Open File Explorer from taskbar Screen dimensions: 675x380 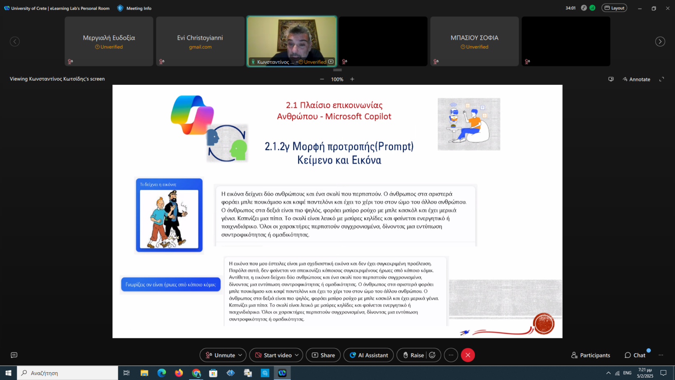click(144, 373)
